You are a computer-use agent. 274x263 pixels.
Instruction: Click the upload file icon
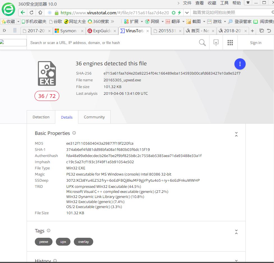tap(216, 43)
